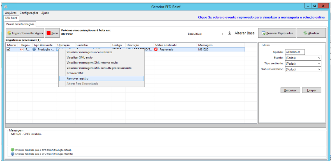Click the Alterar Base label
Viewport: 332px width, 161px height.
pyautogui.click(x=244, y=33)
